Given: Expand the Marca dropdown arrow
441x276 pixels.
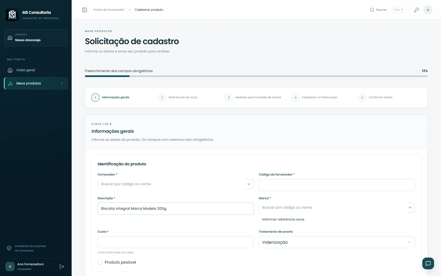Looking at the screenshot, I should coord(410,208).
